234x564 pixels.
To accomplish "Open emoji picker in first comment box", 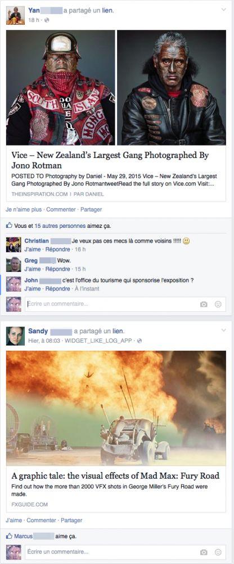I will click(x=218, y=305).
